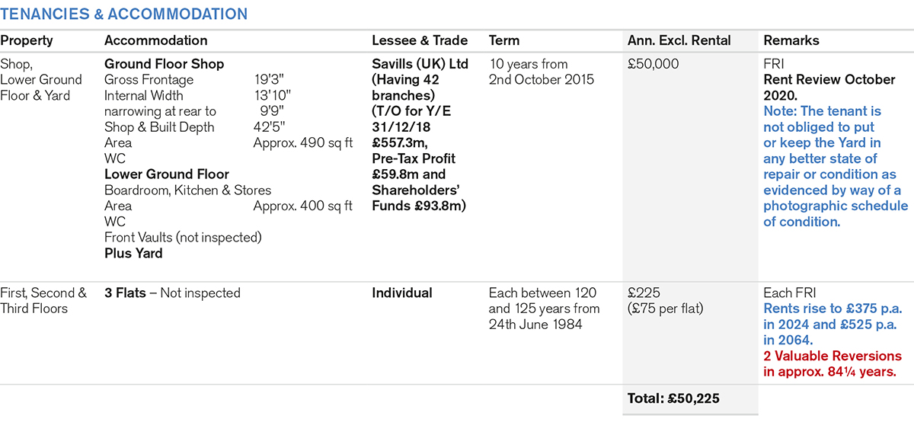Select the Property column header

pyautogui.click(x=27, y=41)
